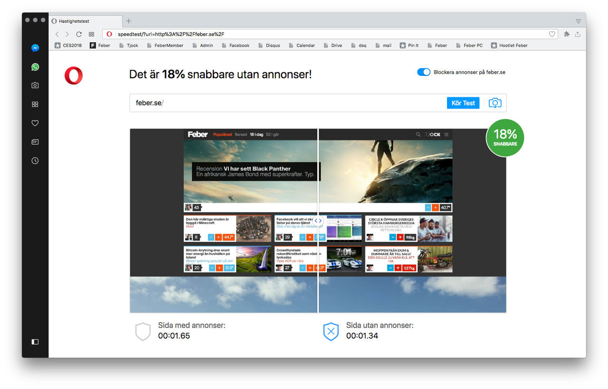The image size is (608, 389).
Task: Open the Feber PC bookmark folder
Action: 469,46
